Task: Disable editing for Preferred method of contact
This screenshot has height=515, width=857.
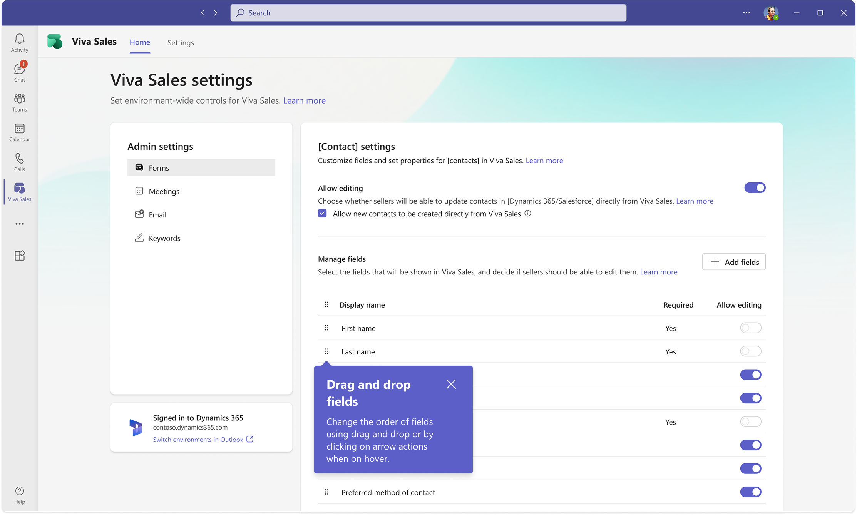Action: point(750,492)
